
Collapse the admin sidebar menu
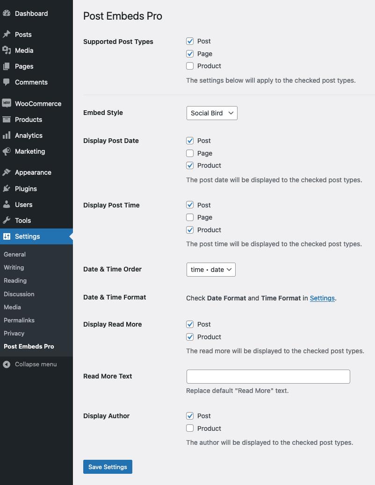pos(36,364)
